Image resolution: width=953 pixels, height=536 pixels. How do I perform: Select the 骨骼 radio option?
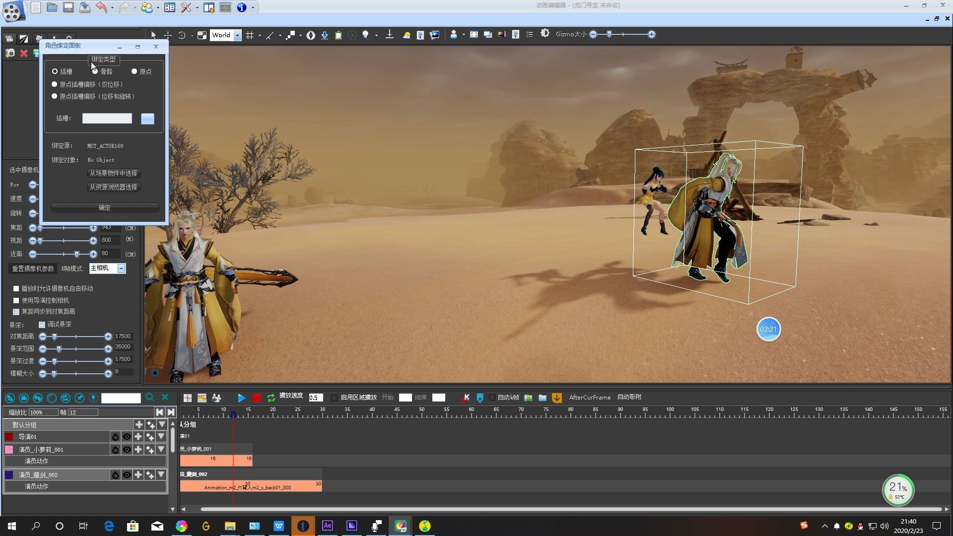tap(95, 71)
